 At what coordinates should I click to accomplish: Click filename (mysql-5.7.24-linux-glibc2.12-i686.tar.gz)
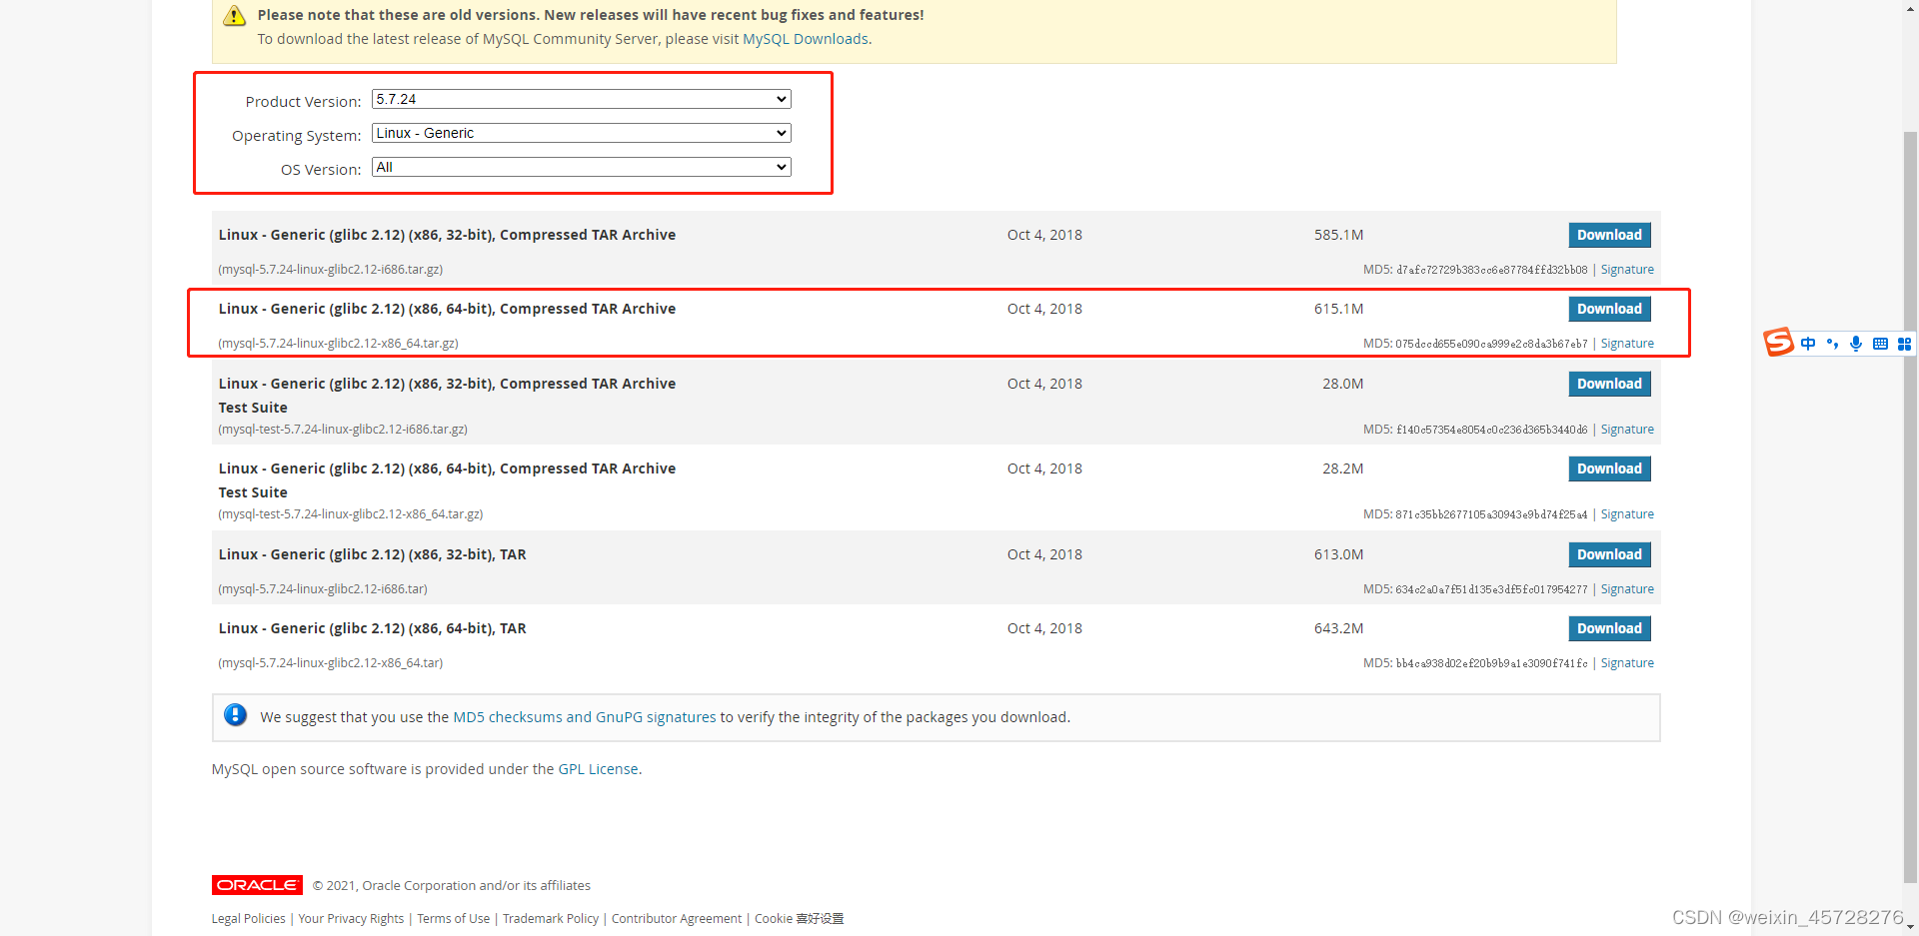click(331, 270)
